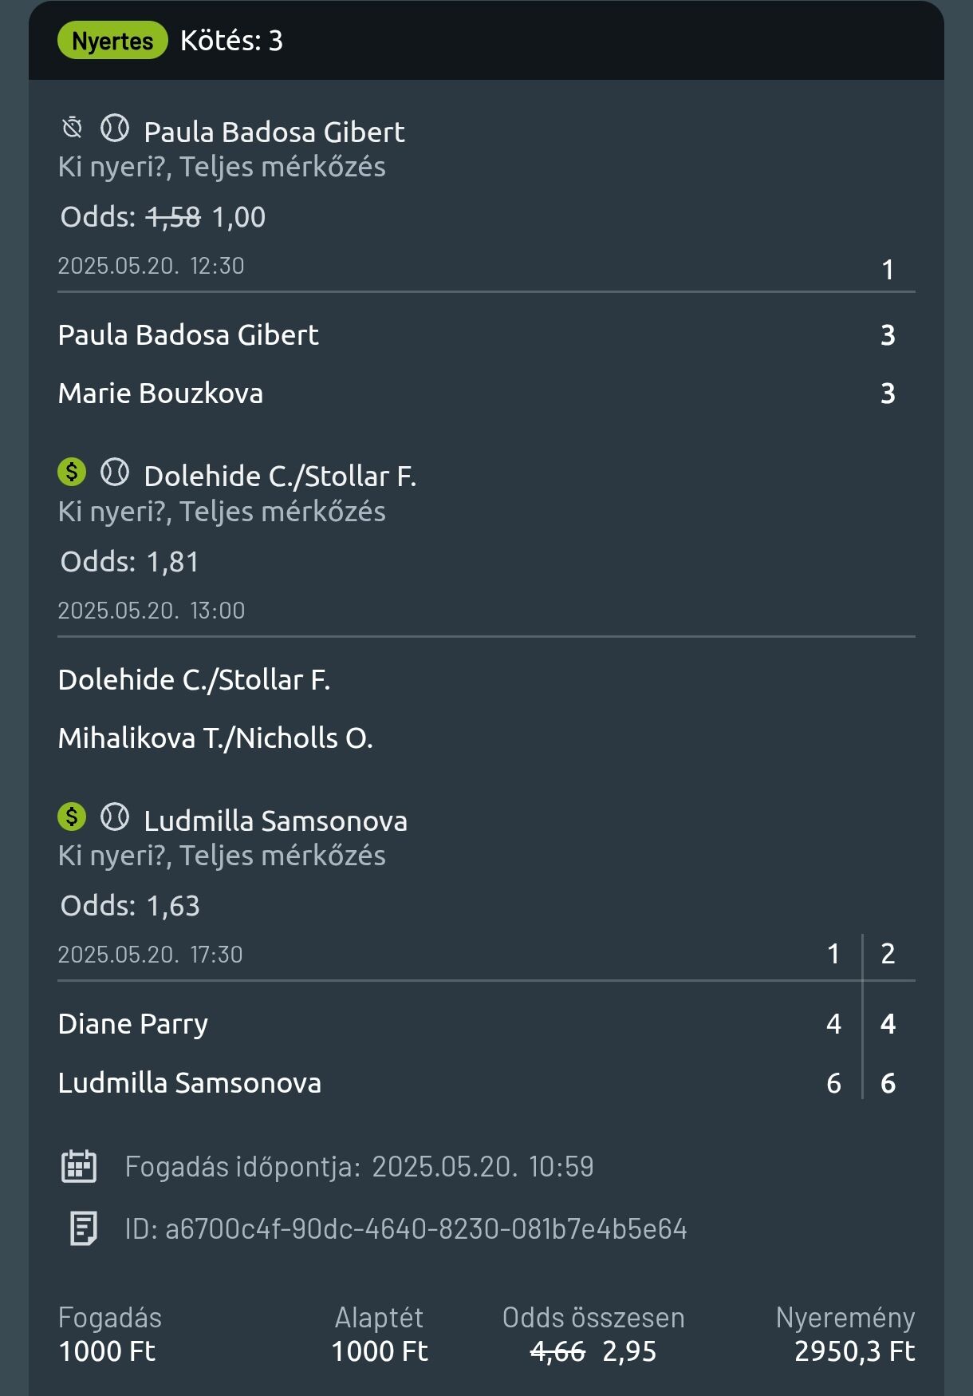
Task: Tap the document icon beside the bet ID
Action: click(83, 1228)
